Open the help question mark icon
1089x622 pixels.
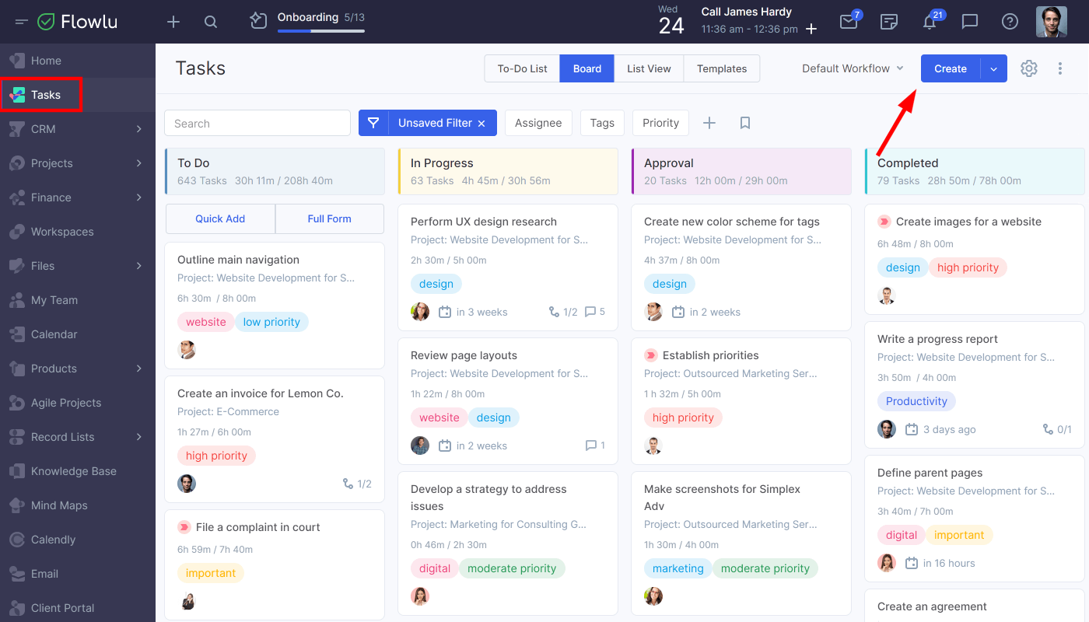point(1010,22)
